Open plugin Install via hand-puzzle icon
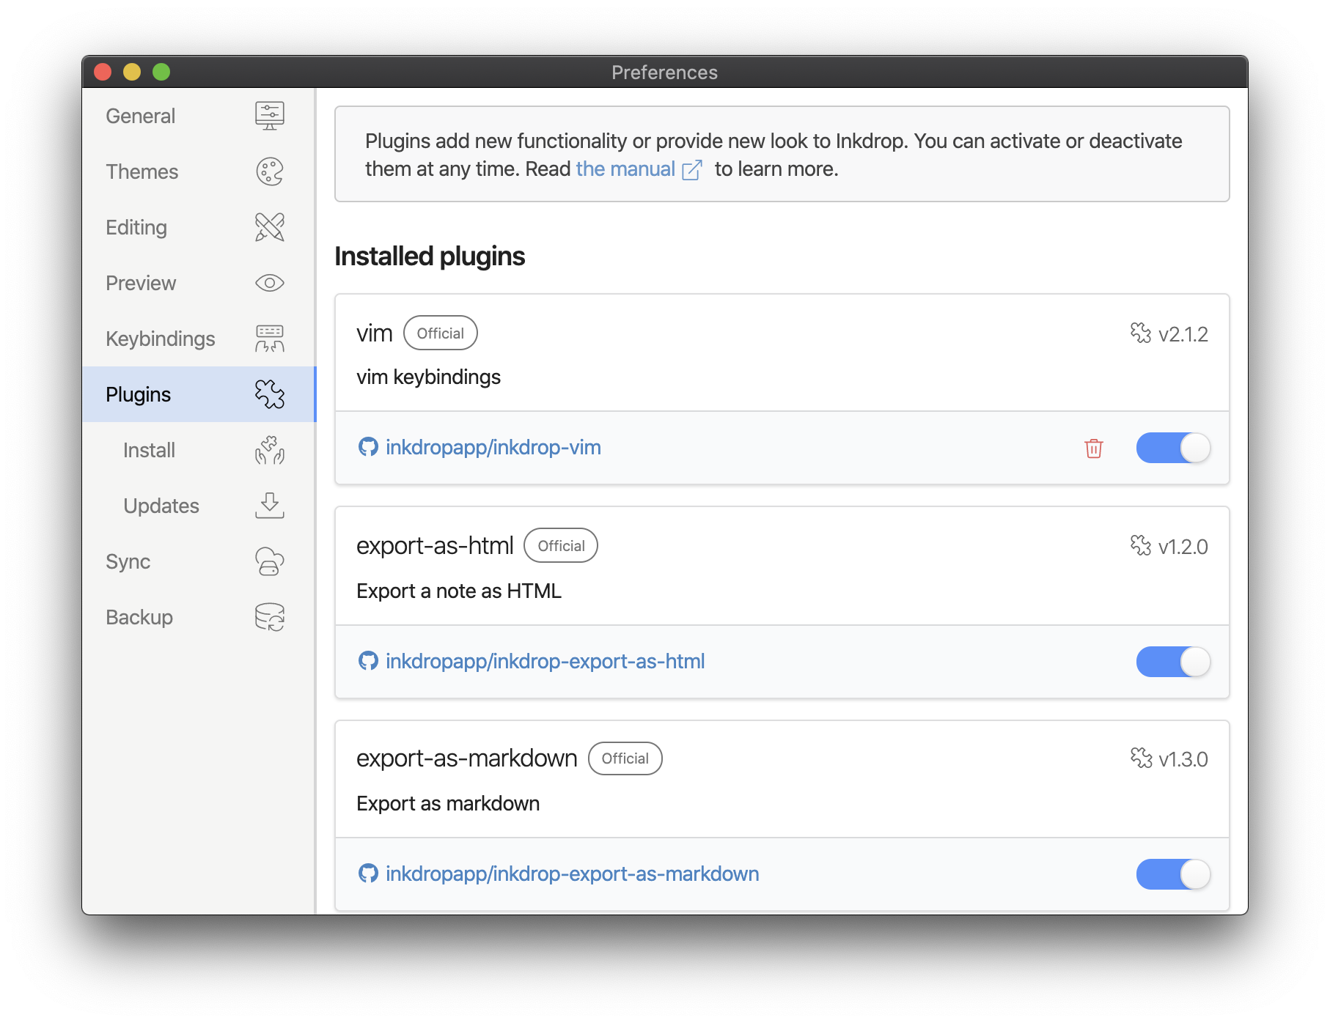Image resolution: width=1330 pixels, height=1023 pixels. 269,451
